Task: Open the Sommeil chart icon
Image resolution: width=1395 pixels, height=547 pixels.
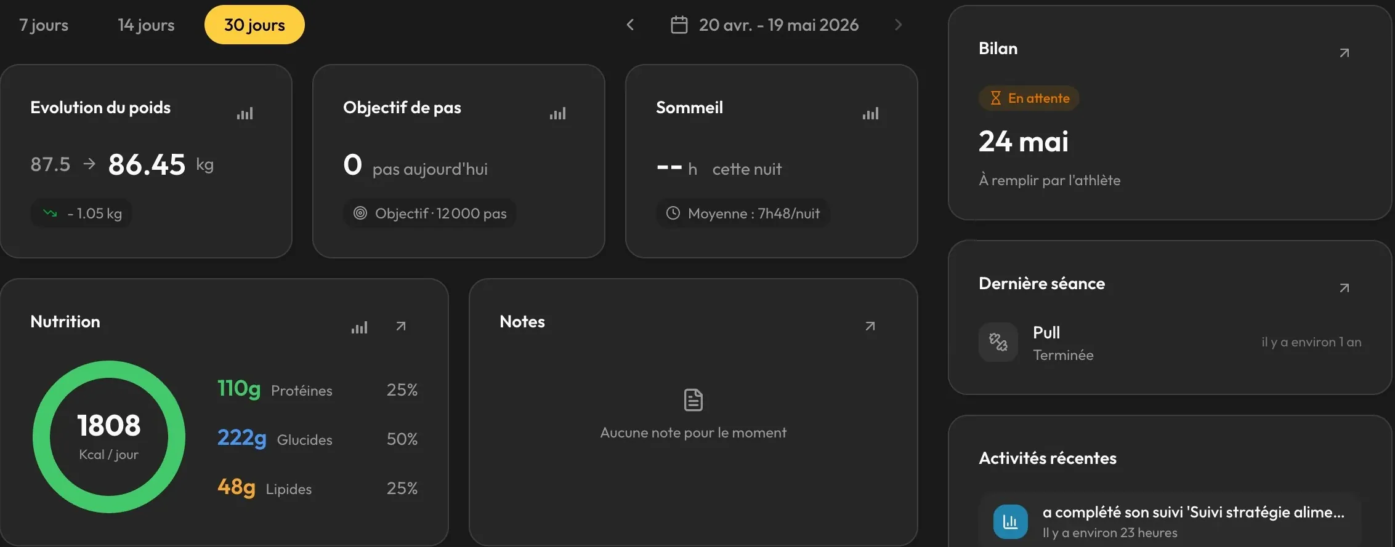Action: pyautogui.click(x=871, y=114)
